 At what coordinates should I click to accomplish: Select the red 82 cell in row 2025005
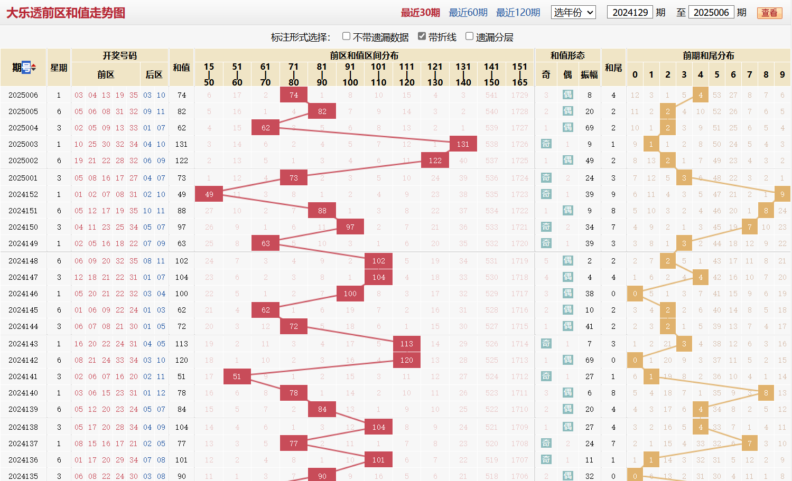[322, 111]
